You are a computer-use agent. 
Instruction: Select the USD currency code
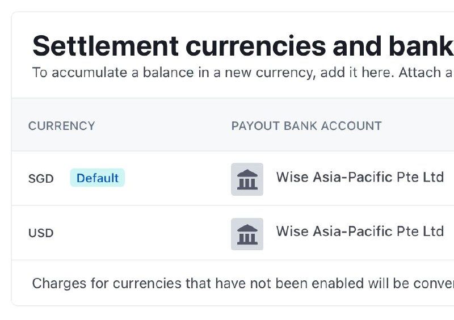(41, 233)
